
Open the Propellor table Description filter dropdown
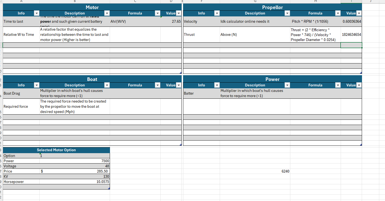[x=287, y=13]
